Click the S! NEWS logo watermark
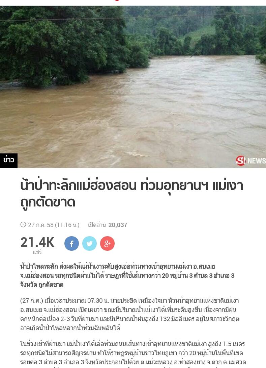The height and width of the screenshot is (368, 266). pyautogui.click(x=250, y=161)
